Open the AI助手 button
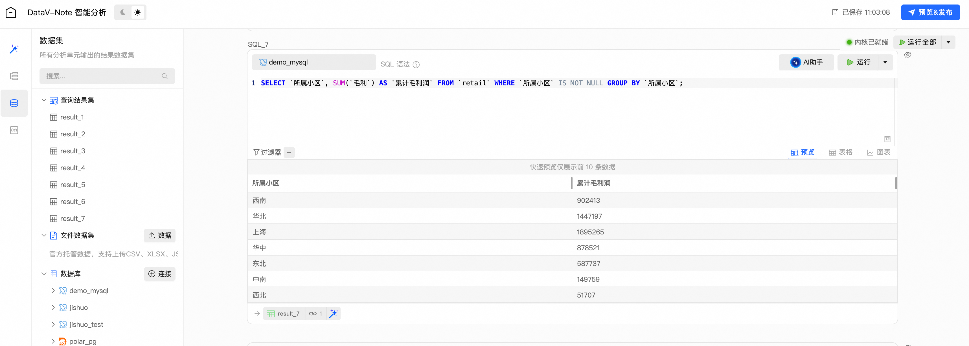The image size is (969, 346). click(x=806, y=62)
